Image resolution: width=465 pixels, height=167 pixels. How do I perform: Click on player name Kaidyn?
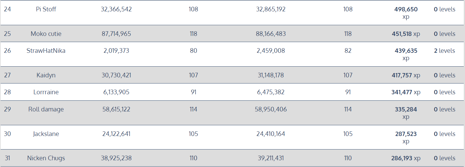click(x=46, y=75)
